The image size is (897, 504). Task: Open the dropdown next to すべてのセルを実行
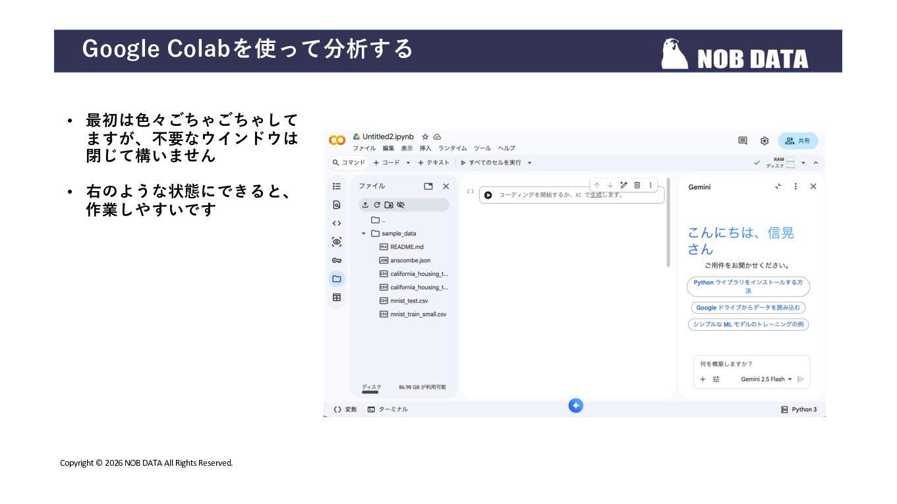pyautogui.click(x=529, y=163)
